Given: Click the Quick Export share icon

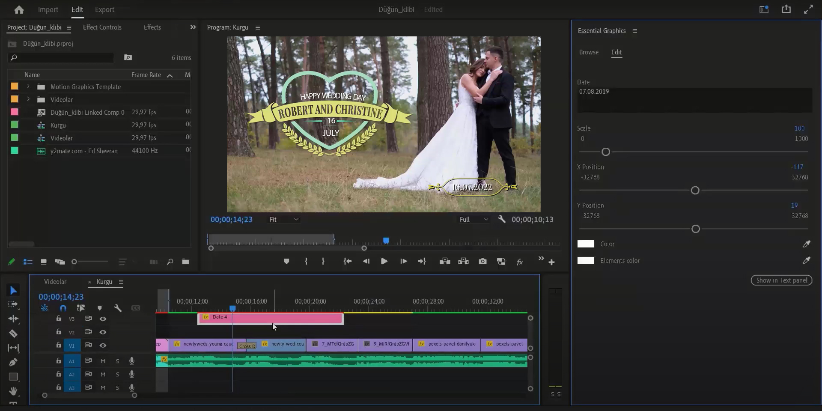Looking at the screenshot, I should pos(786,9).
